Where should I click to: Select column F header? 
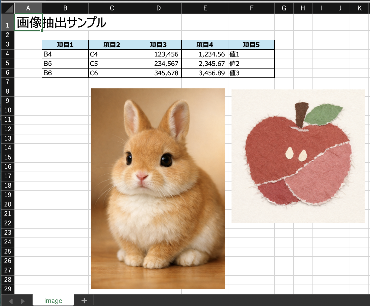pyautogui.click(x=251, y=8)
